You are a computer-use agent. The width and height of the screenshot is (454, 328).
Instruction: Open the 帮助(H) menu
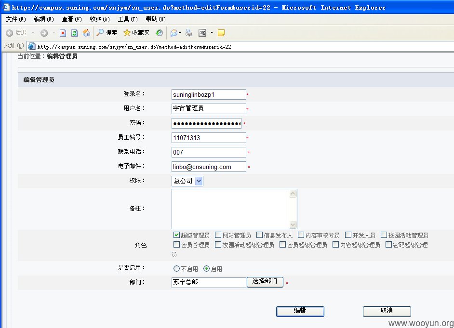point(156,19)
